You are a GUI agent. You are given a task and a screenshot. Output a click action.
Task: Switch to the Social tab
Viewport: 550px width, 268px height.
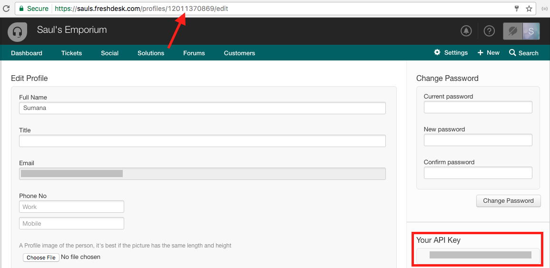click(x=110, y=53)
